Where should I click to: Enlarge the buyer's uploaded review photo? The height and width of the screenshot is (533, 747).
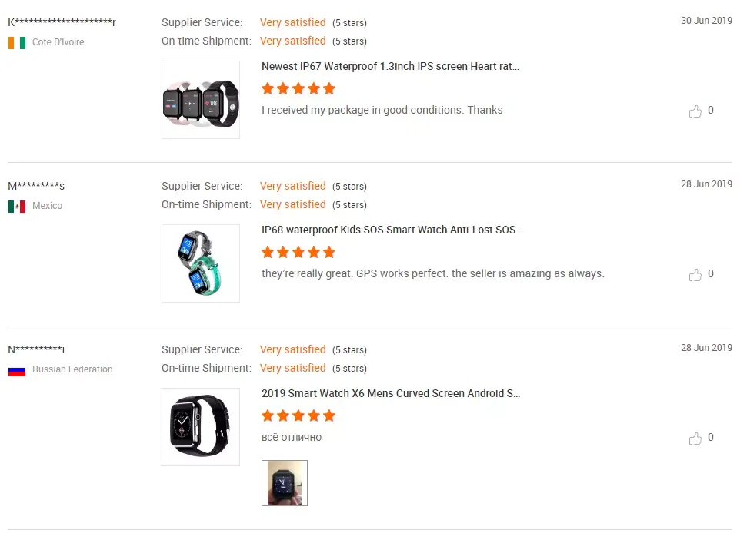coord(285,483)
